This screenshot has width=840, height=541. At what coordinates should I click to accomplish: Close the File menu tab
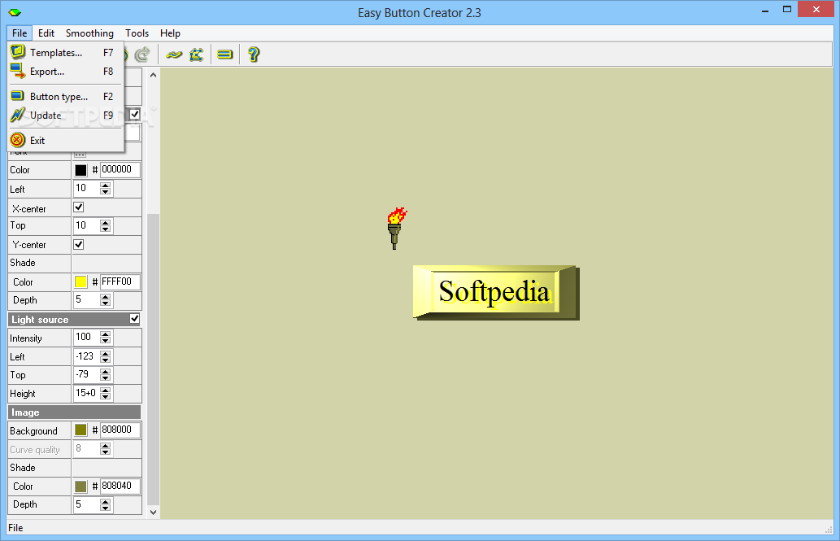point(20,33)
